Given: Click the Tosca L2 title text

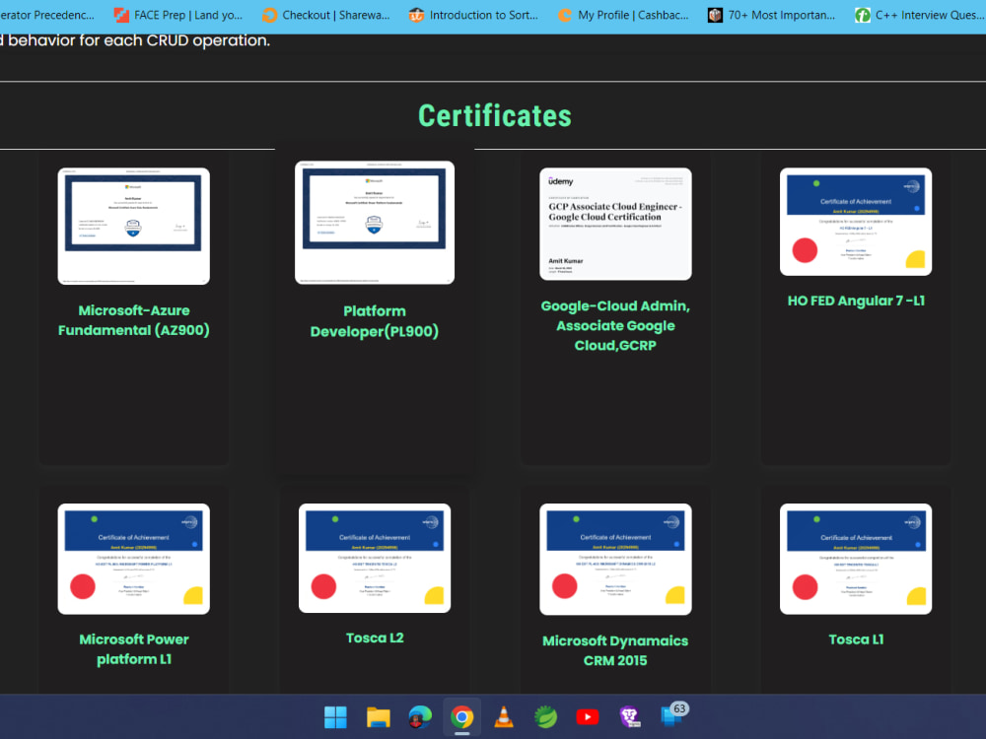Looking at the screenshot, I should 375,638.
